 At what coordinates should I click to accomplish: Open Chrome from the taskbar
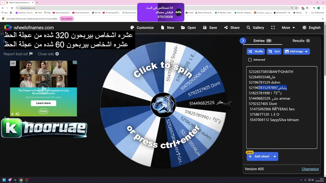pos(21,180)
